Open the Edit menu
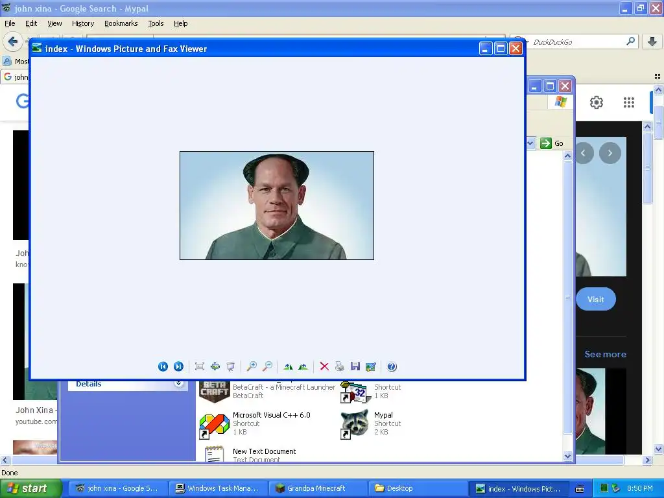 (x=31, y=23)
